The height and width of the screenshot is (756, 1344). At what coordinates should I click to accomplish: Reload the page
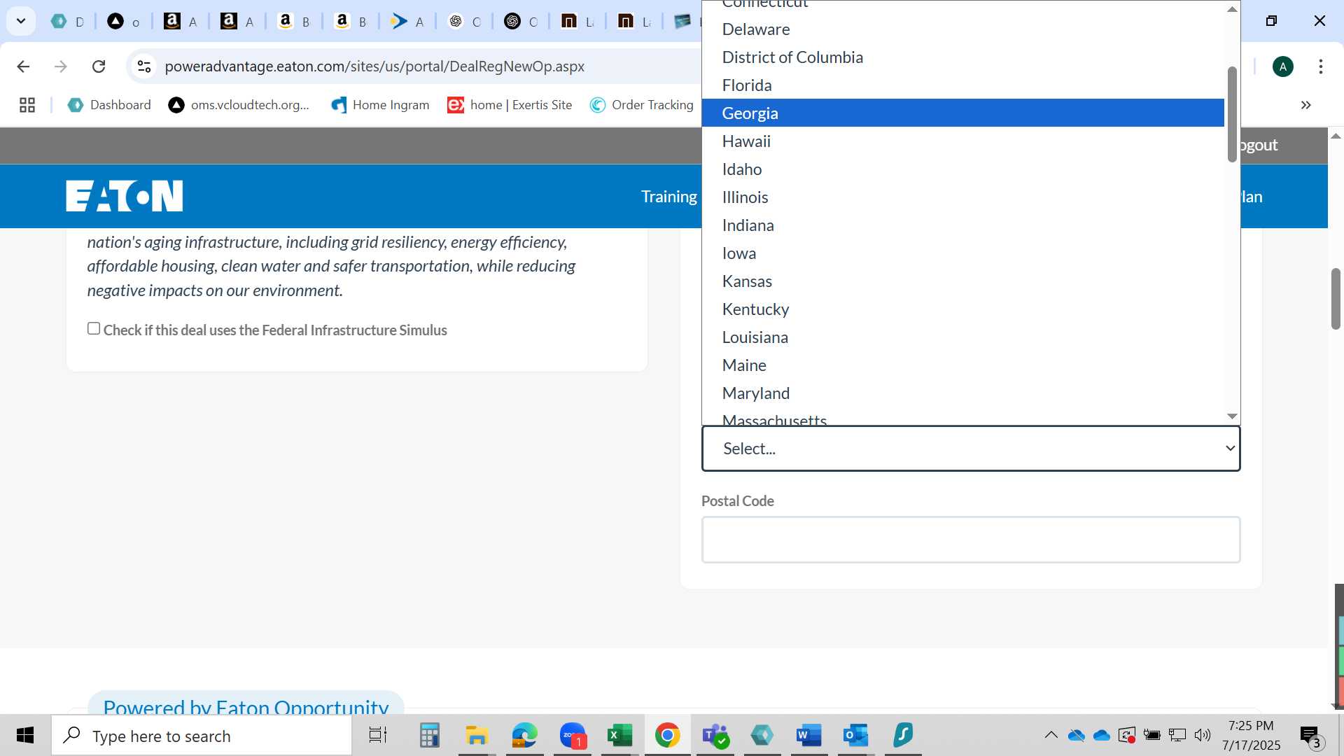coord(99,66)
